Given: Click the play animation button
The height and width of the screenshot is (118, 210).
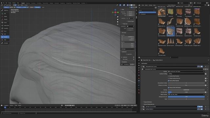Looking at the screenshot, I should [71, 106].
